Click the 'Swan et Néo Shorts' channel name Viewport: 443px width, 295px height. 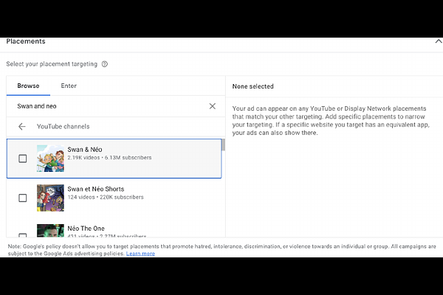(x=96, y=189)
